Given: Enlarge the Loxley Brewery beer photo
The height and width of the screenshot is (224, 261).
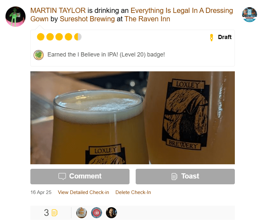Looking at the screenshot, I should [132, 118].
